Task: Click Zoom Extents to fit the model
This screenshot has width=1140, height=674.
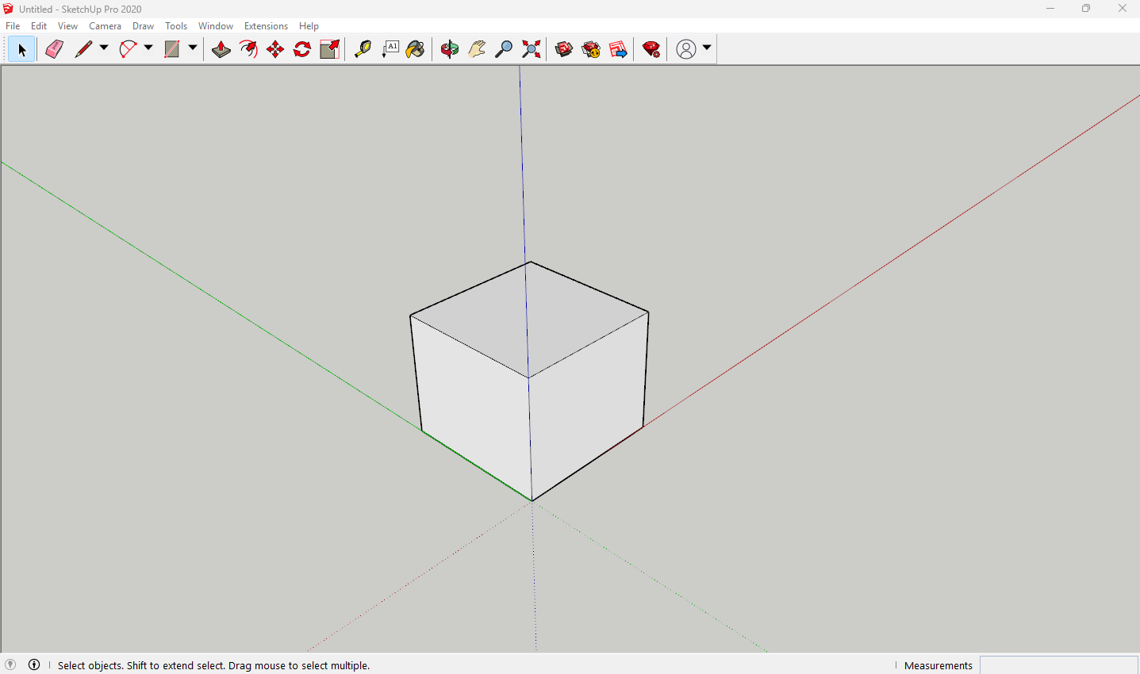Action: (531, 48)
